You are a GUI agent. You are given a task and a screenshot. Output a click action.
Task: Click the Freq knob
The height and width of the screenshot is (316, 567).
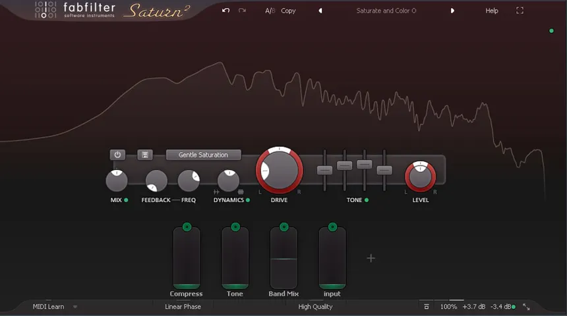[189, 180]
